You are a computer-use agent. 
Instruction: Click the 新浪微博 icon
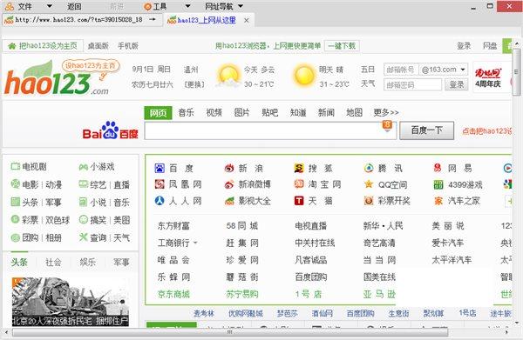click(x=229, y=184)
